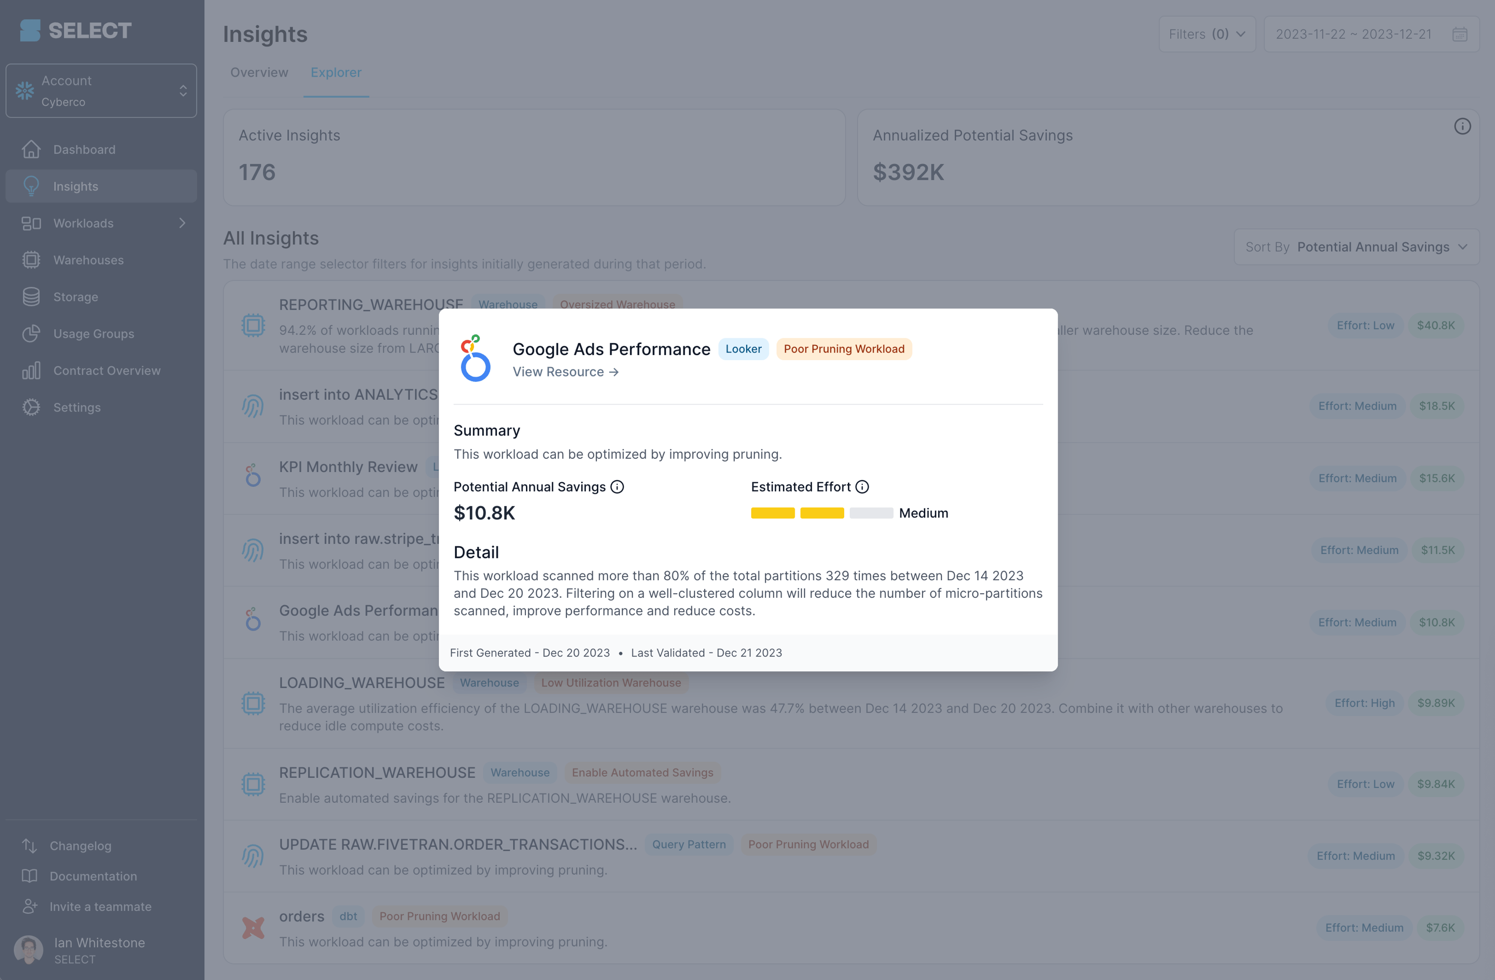Open the Documentation link
The height and width of the screenshot is (980, 1495).
coord(93,876)
